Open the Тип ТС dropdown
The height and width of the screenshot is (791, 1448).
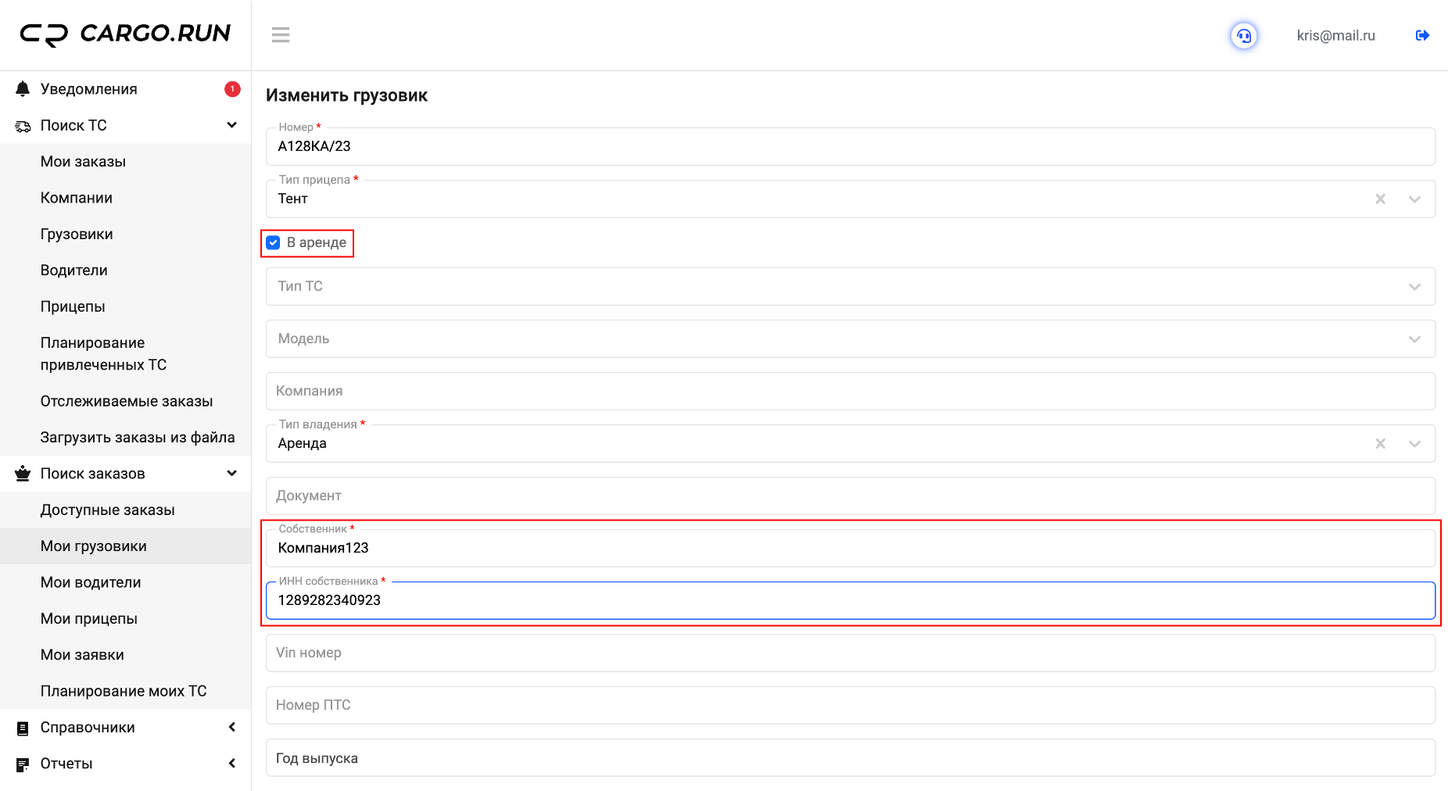point(1414,287)
